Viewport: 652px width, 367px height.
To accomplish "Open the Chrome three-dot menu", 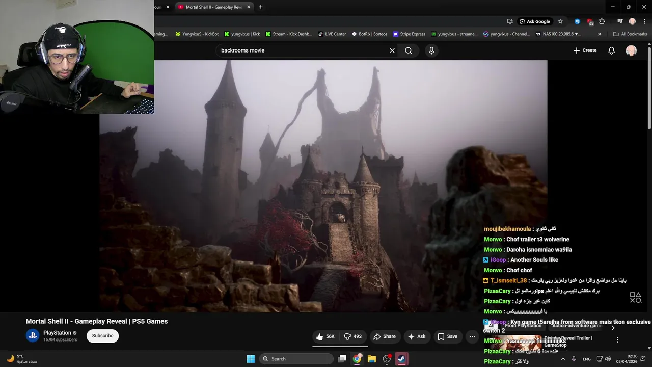I will (x=644, y=21).
